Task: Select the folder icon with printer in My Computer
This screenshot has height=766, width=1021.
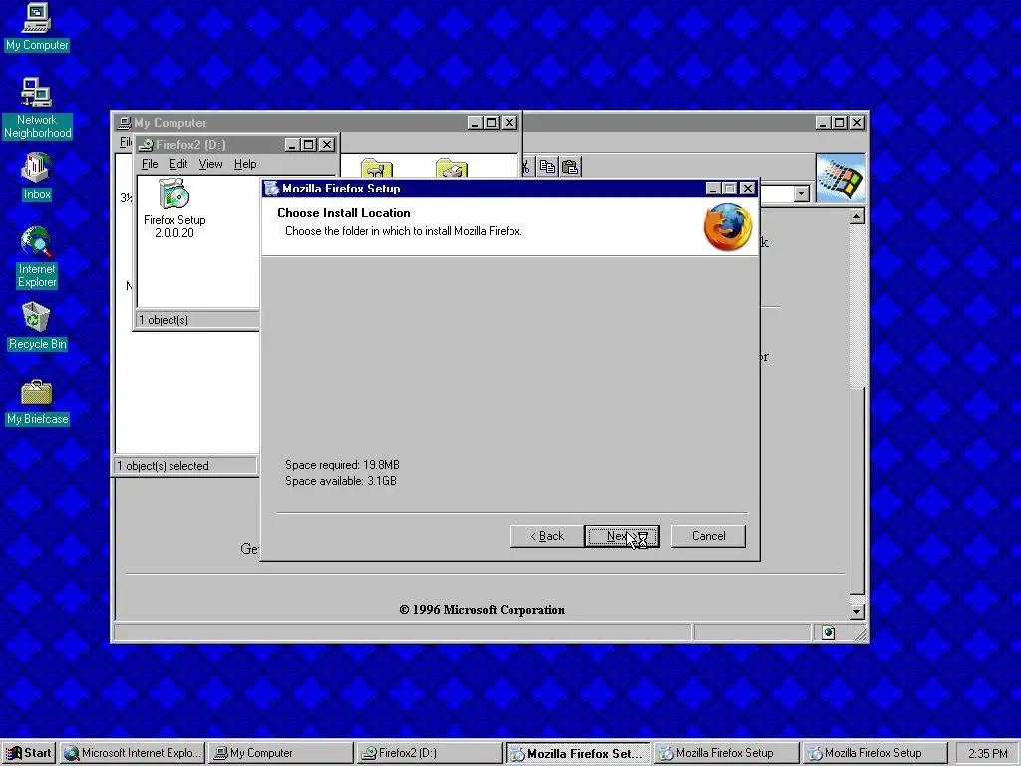Action: [452, 168]
